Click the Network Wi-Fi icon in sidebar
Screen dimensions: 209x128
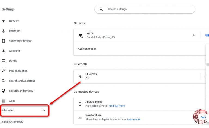tap(4, 21)
